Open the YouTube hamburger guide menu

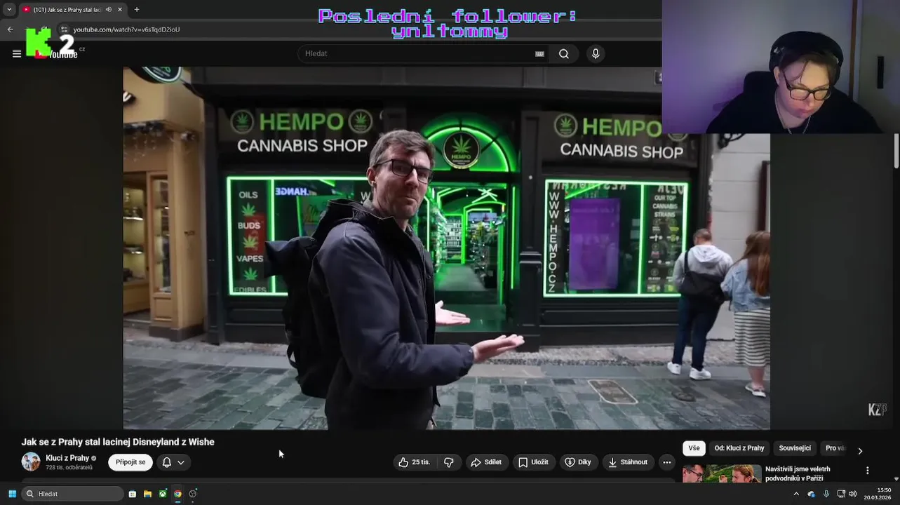pos(17,54)
